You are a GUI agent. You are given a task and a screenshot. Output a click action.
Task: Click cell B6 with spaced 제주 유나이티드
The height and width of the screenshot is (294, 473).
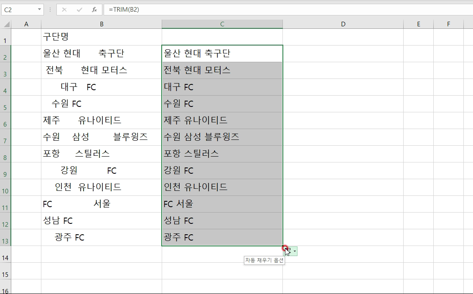102,121
